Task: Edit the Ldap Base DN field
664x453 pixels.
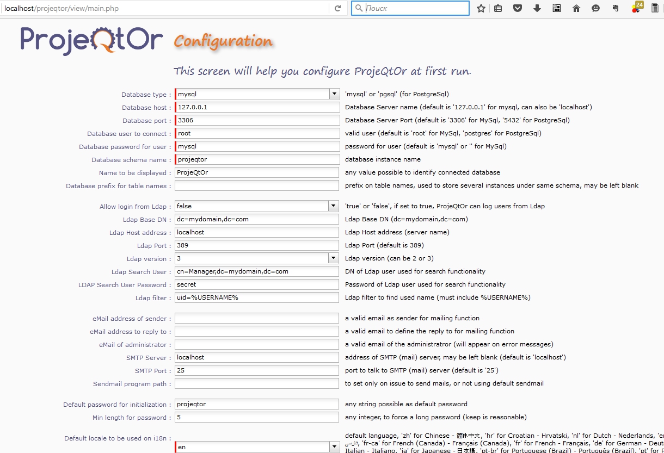Action: click(257, 219)
